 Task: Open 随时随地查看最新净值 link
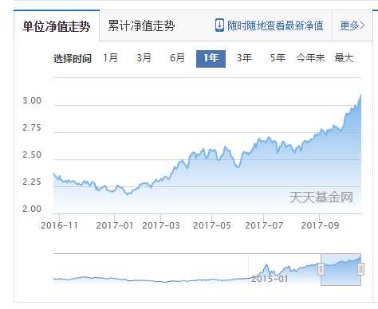click(x=275, y=25)
